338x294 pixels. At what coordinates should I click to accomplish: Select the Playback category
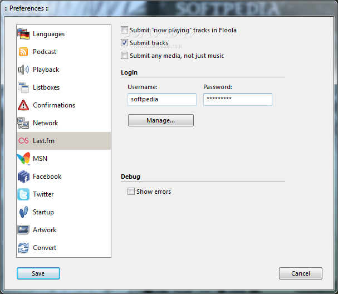pos(64,70)
